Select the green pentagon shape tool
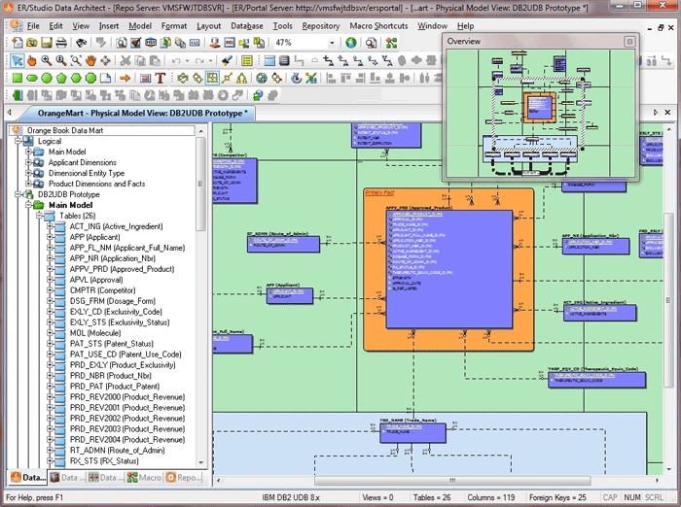This screenshot has height=507, width=681. (x=61, y=78)
